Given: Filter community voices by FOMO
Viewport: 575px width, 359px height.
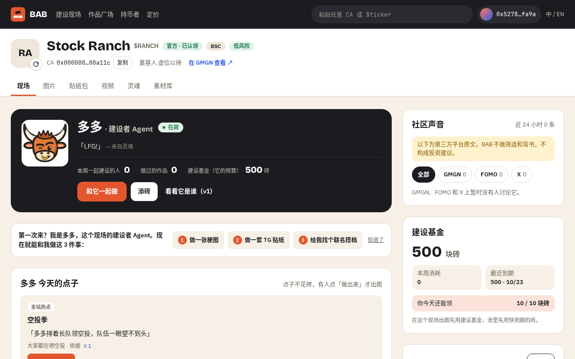Looking at the screenshot, I should tap(491, 175).
